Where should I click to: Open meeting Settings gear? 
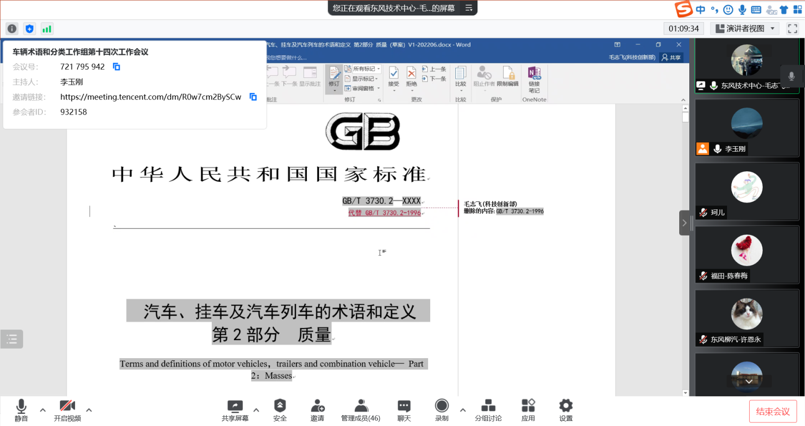point(566,406)
